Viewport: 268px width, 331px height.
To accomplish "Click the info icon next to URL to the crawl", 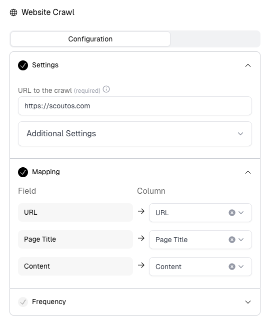I will pos(106,89).
